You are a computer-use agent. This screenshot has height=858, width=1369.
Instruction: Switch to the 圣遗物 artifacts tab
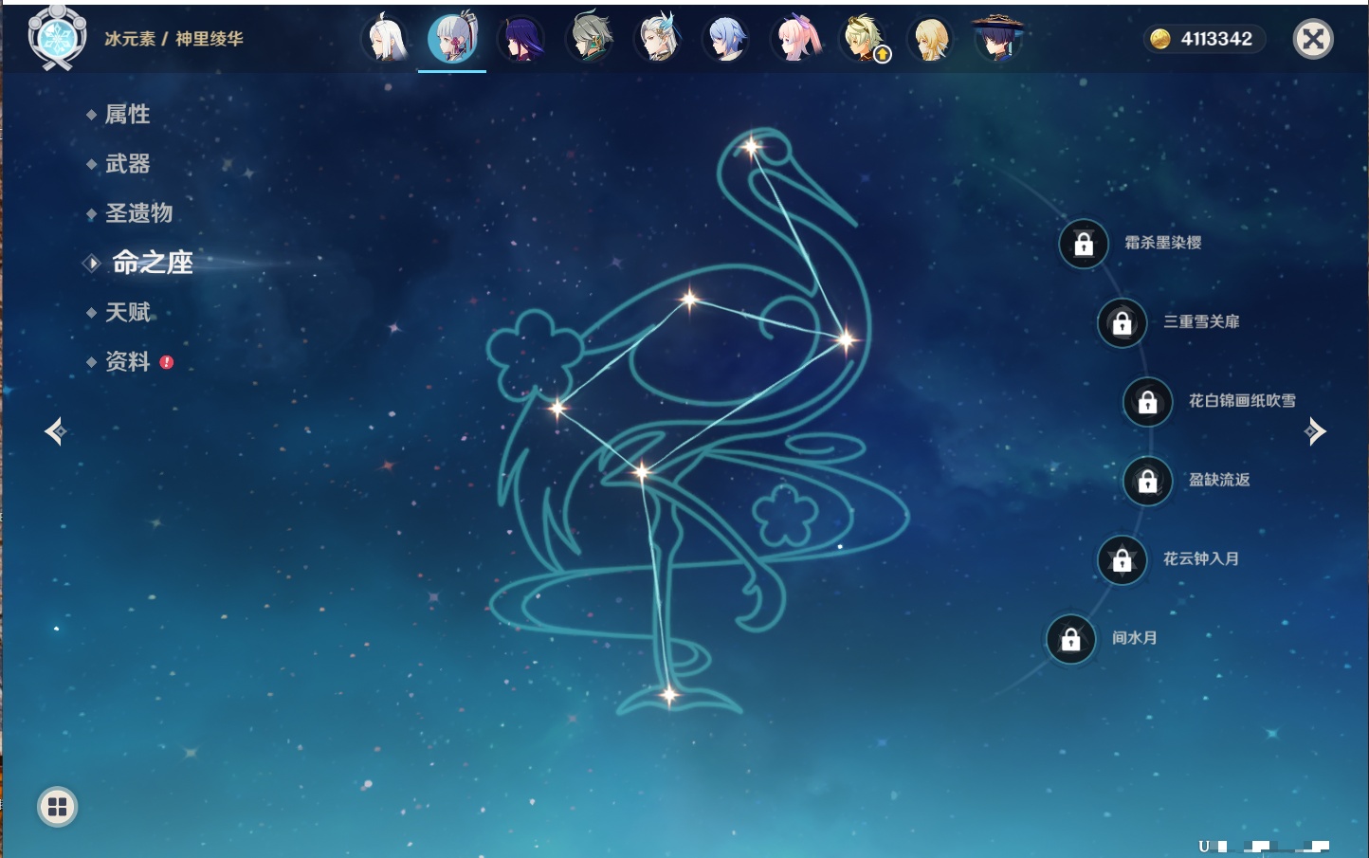coord(138,213)
